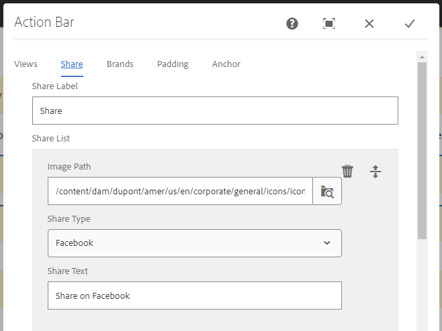Cancel the dialog with the X icon

369,23
